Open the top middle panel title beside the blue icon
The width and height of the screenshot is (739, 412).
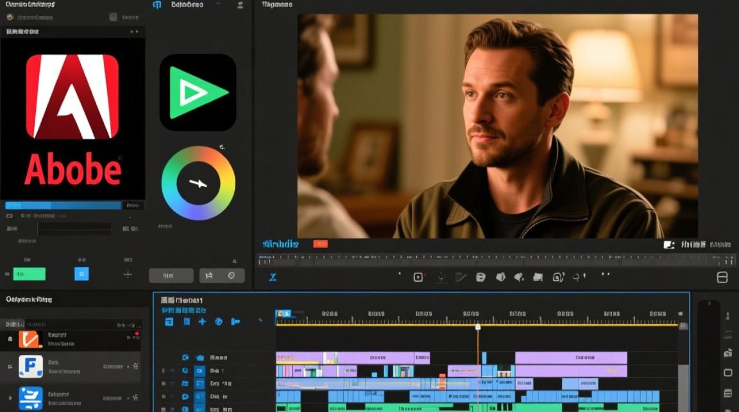[187, 4]
